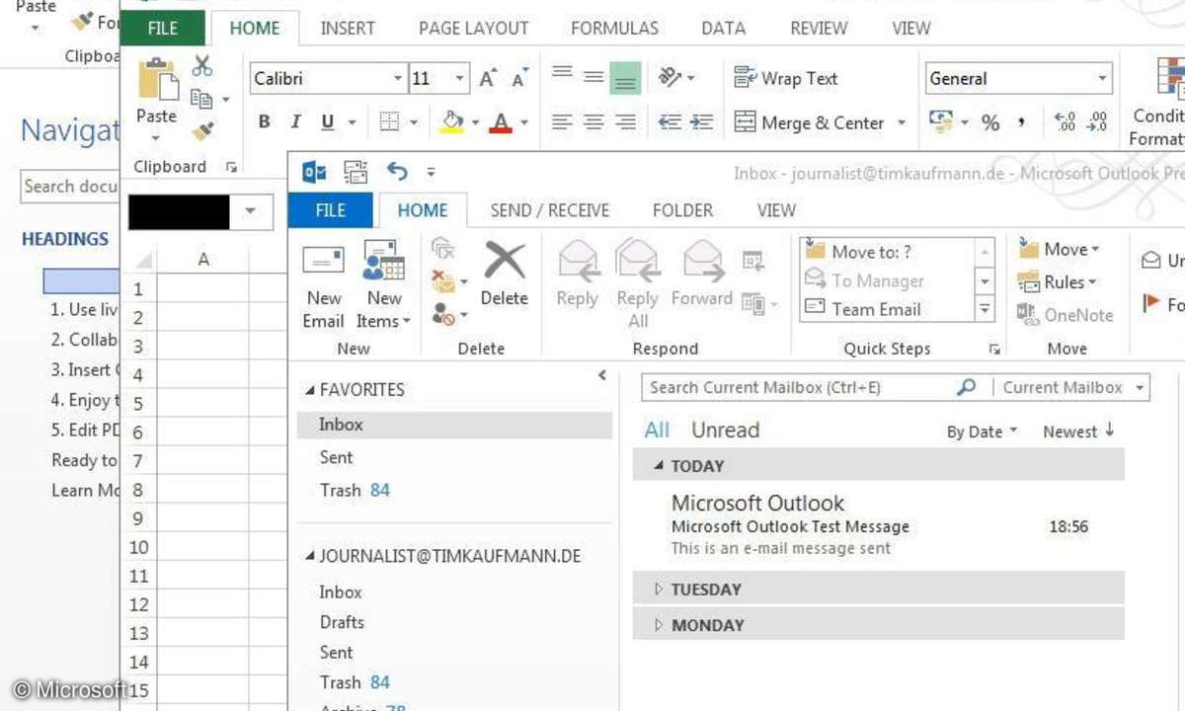Open the Rules button in Outlook

pyautogui.click(x=1058, y=282)
